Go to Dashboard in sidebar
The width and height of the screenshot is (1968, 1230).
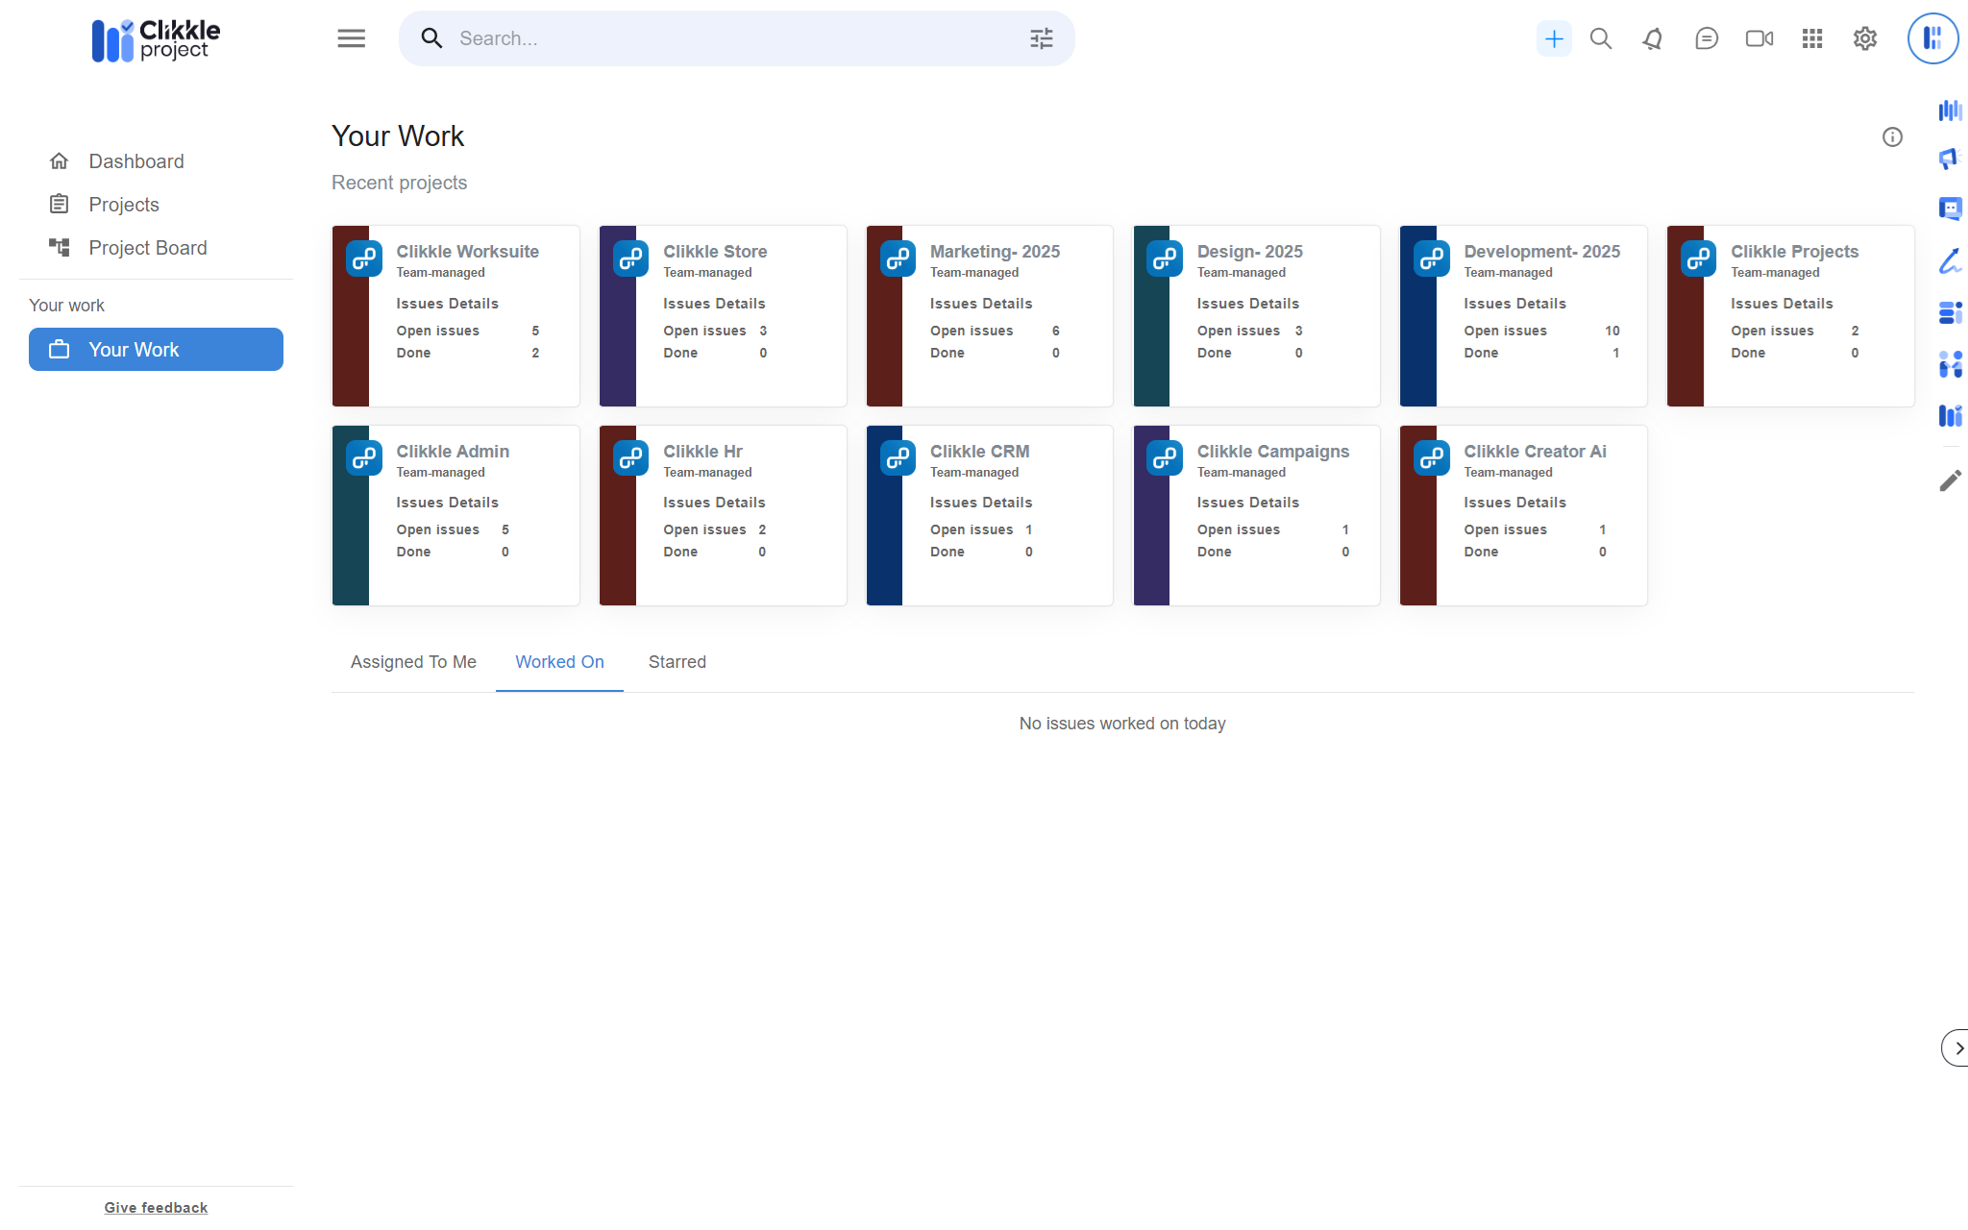(135, 161)
